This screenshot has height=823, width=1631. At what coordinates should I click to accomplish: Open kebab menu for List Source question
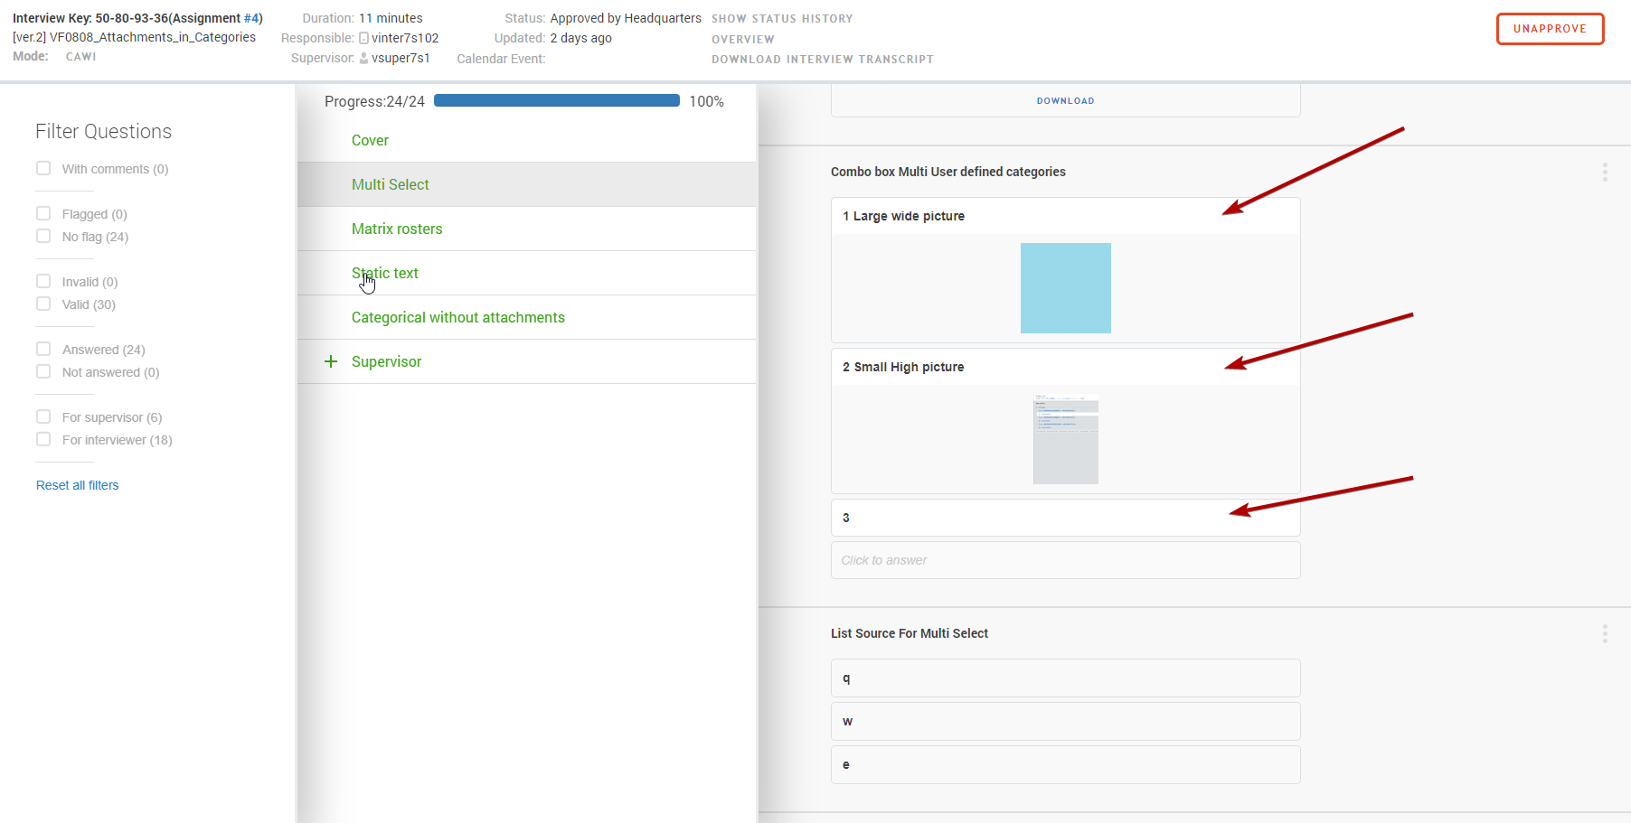pos(1605,633)
